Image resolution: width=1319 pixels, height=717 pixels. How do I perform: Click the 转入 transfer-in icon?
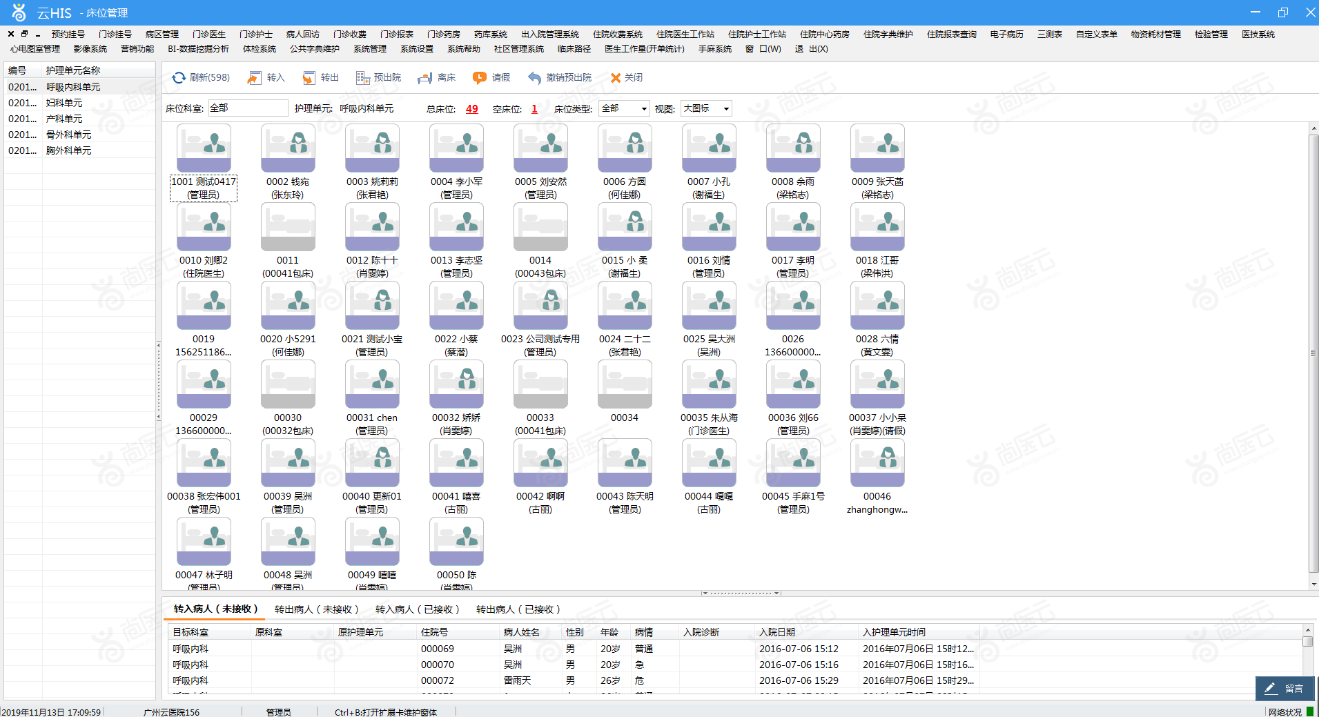254,78
